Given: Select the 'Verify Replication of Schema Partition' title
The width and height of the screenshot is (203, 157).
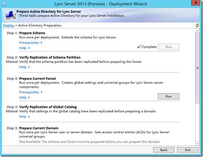Looking at the screenshot, I should click(50, 57).
